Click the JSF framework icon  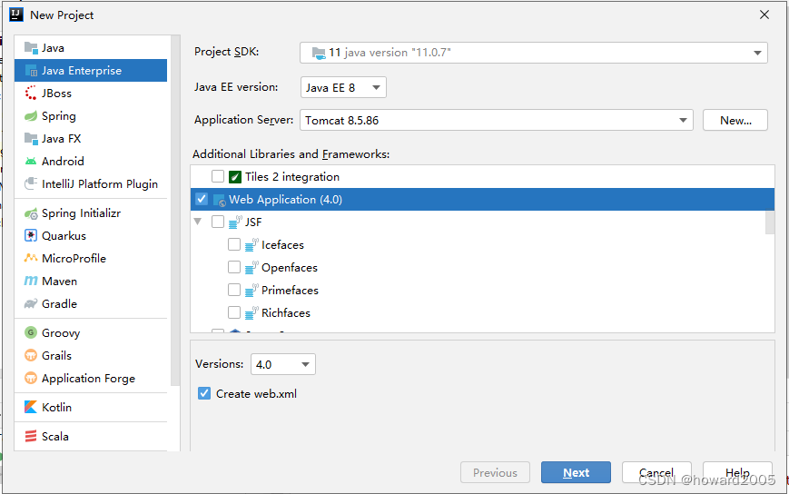pyautogui.click(x=235, y=222)
